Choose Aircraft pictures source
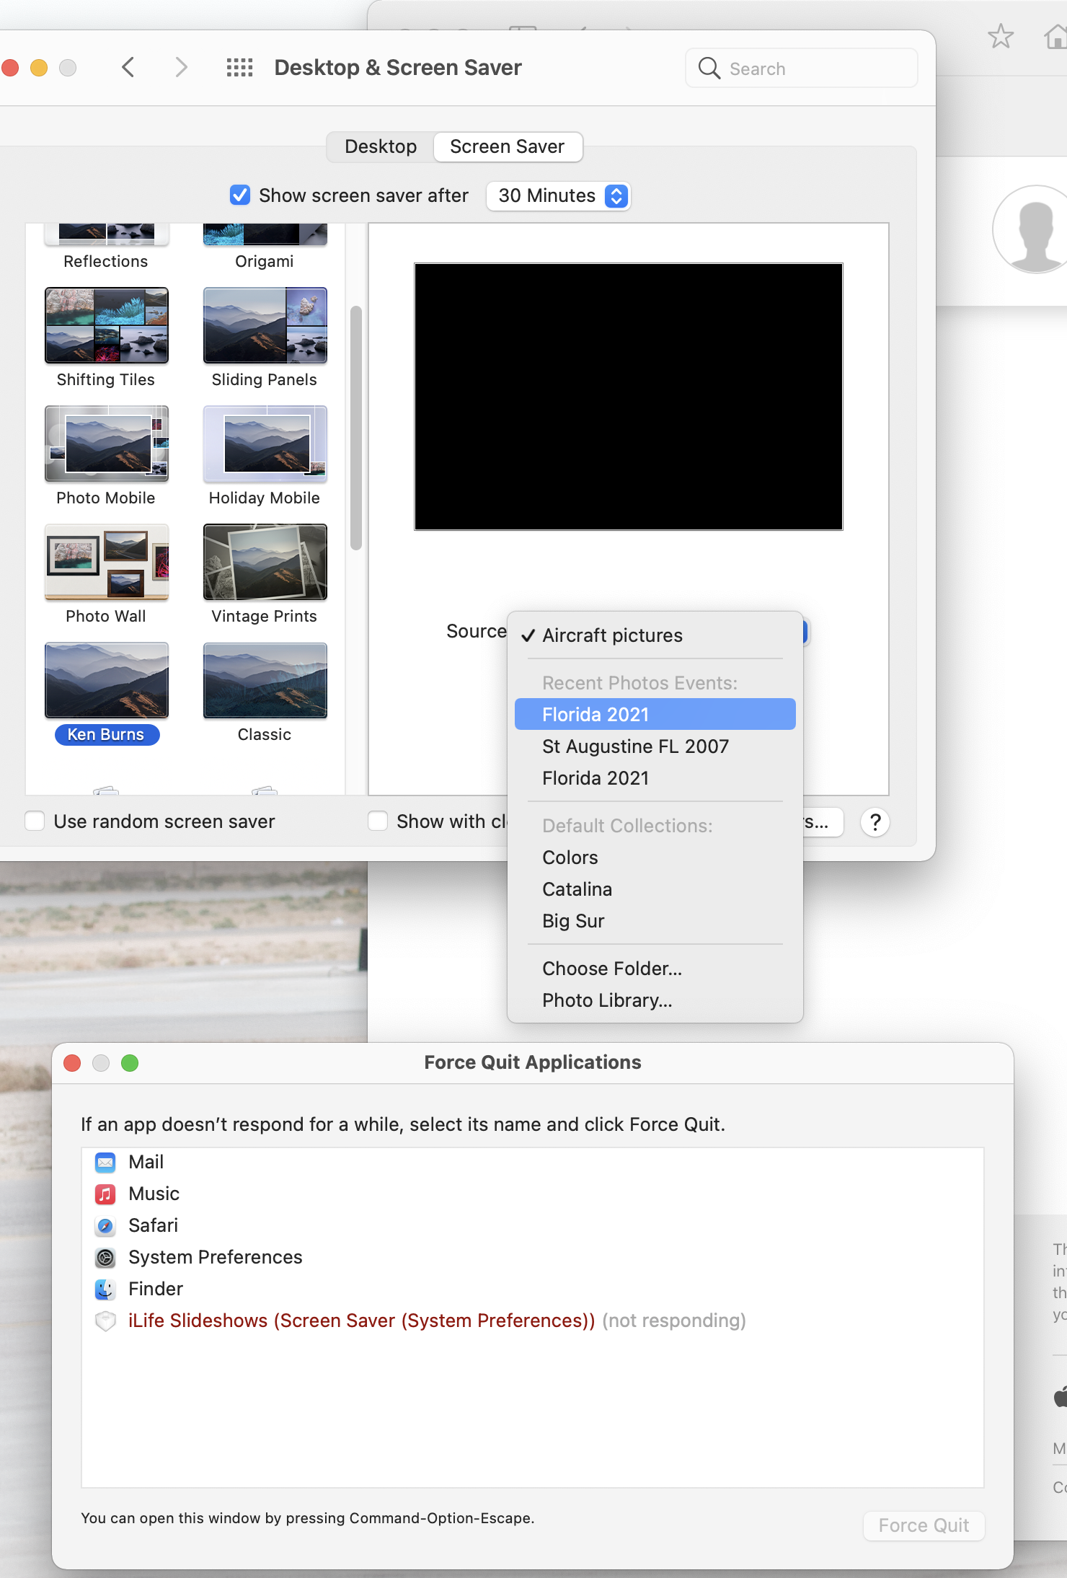The height and width of the screenshot is (1578, 1067). (x=655, y=635)
